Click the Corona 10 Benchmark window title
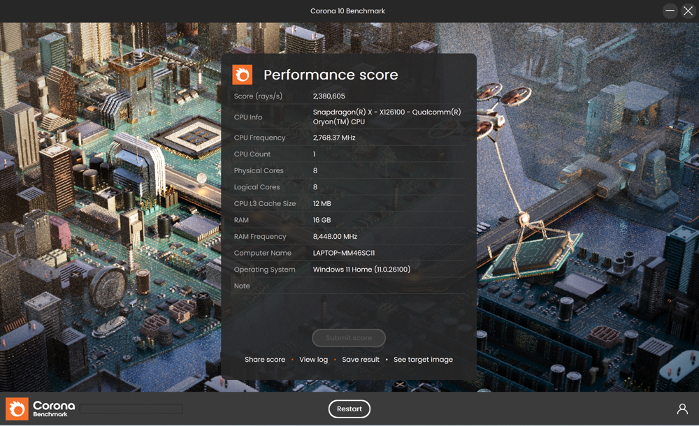The image size is (699, 426). click(347, 10)
